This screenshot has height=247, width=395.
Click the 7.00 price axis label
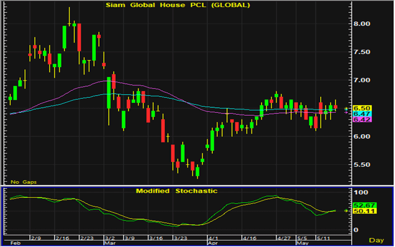pos(362,80)
